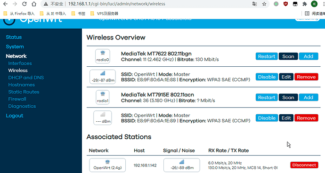This screenshot has height=173, width=325.
Task: Open the Hostnames page
Action: (21, 85)
